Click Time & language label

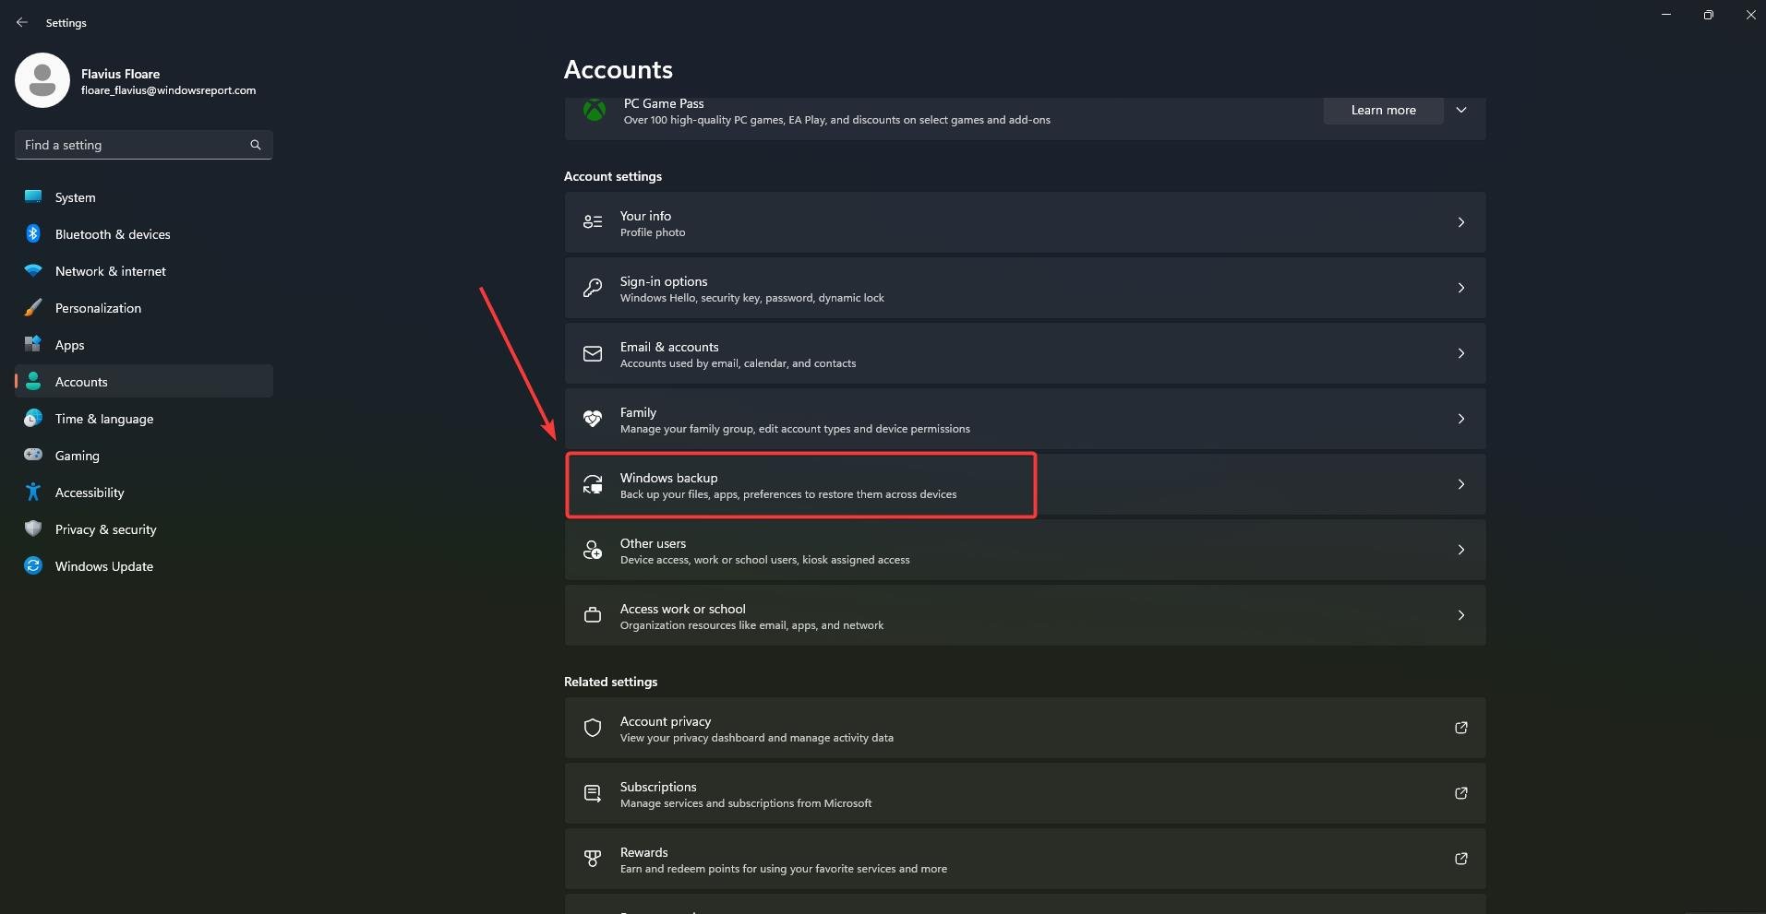pos(104,419)
